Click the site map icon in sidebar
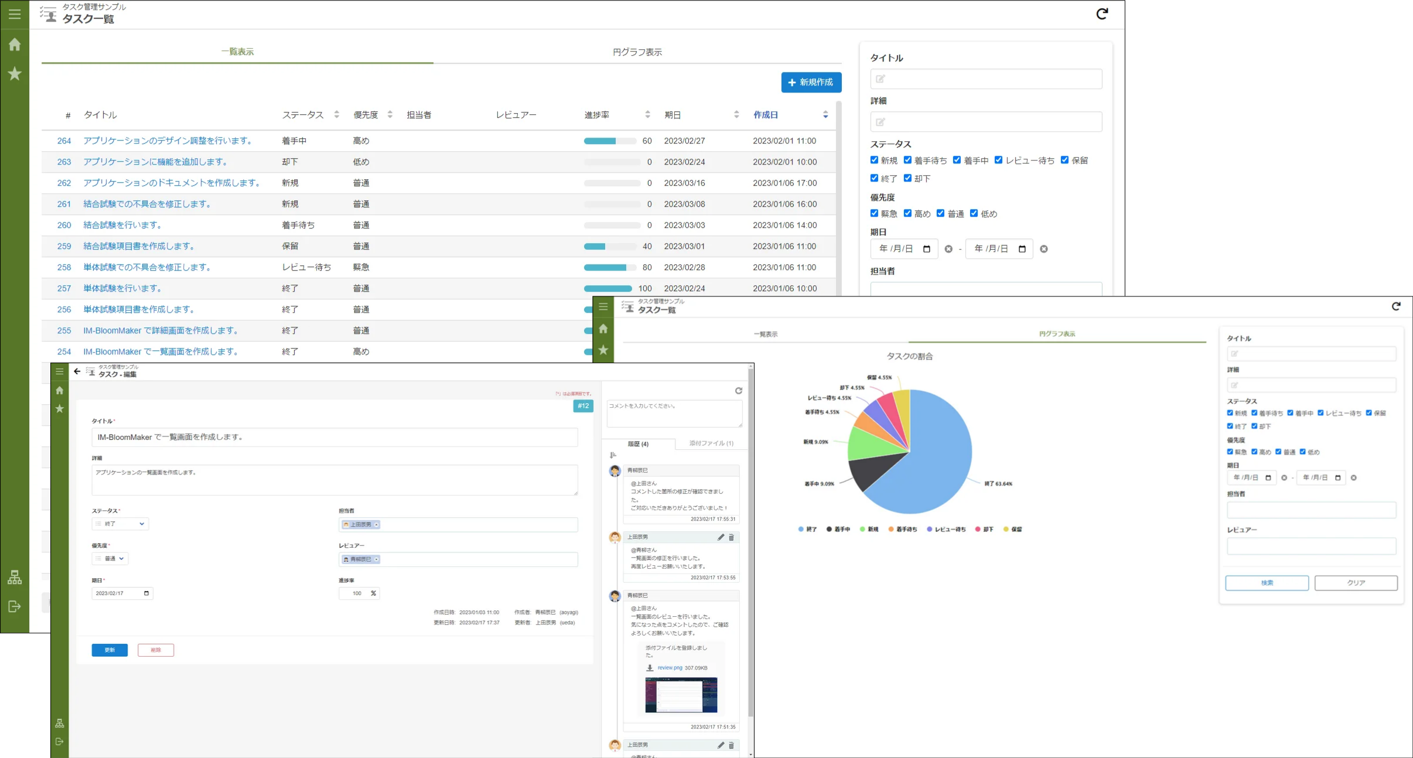Image resolution: width=1413 pixels, height=758 pixels. click(x=15, y=578)
